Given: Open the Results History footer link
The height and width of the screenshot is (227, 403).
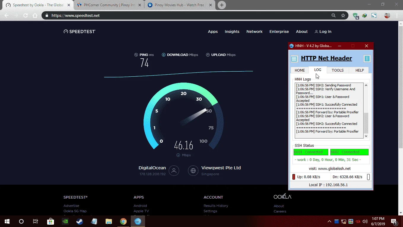Looking at the screenshot, I should [x=216, y=206].
